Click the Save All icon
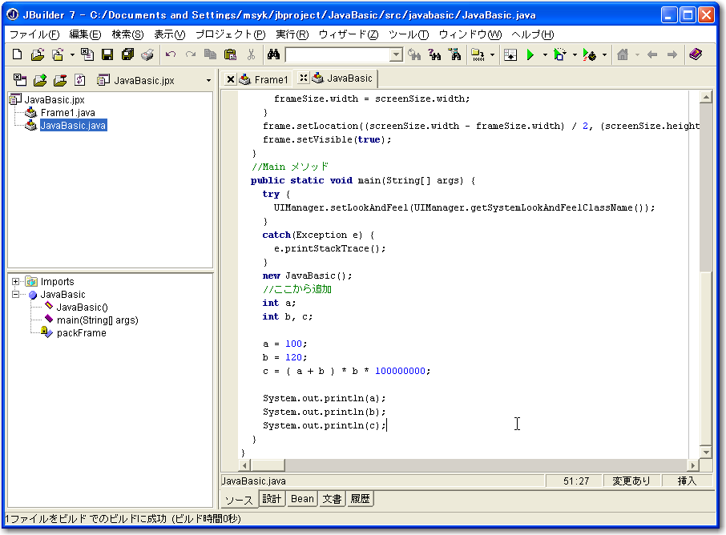 point(127,54)
